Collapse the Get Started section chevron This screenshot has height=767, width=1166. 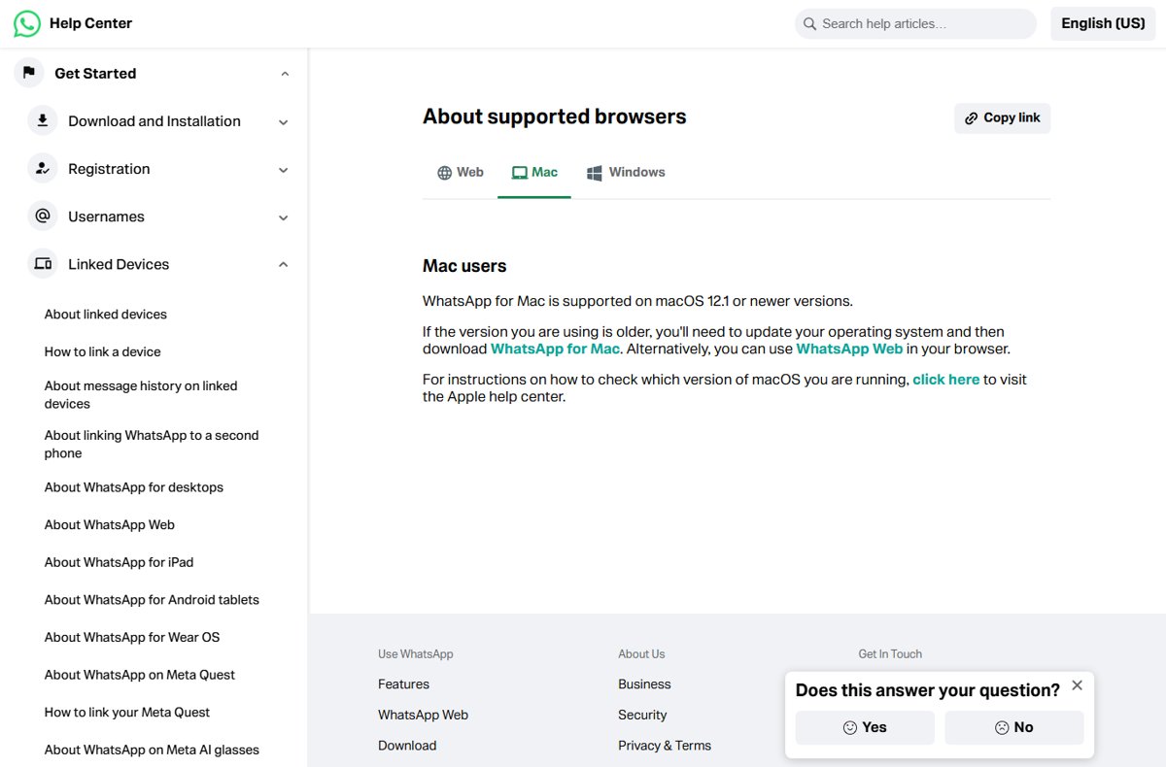pyautogui.click(x=285, y=74)
